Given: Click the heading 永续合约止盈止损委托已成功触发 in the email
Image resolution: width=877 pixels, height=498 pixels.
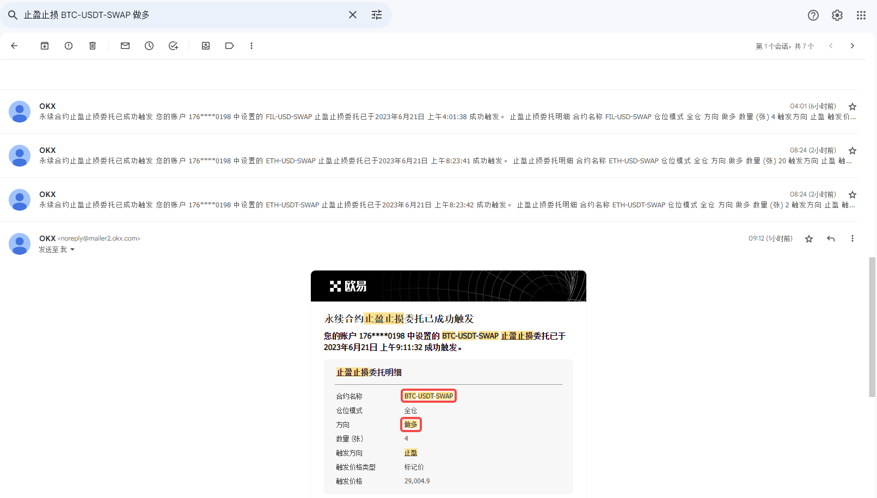Looking at the screenshot, I should (x=399, y=319).
